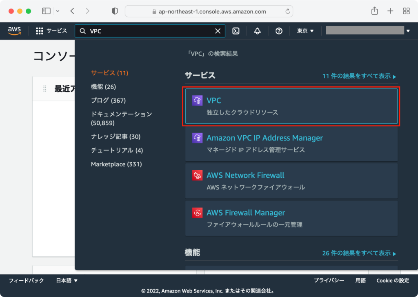Open Amazon VPC IP Address Manager link
Image resolution: width=418 pixels, height=297 pixels.
point(265,138)
